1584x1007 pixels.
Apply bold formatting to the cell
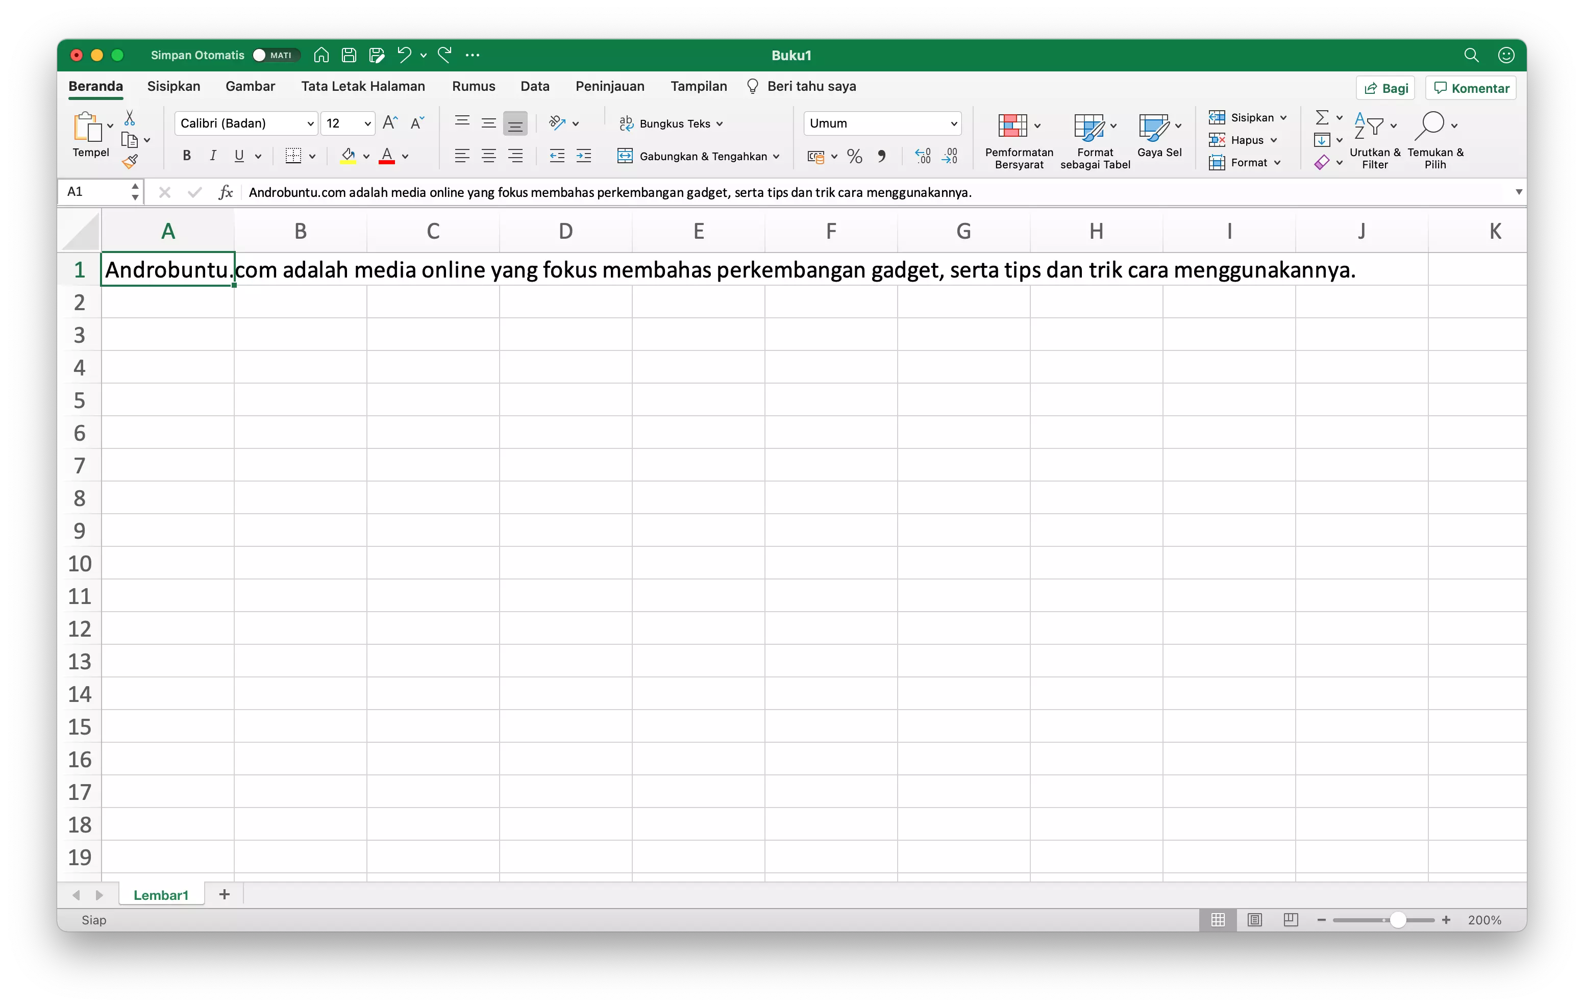pos(186,156)
